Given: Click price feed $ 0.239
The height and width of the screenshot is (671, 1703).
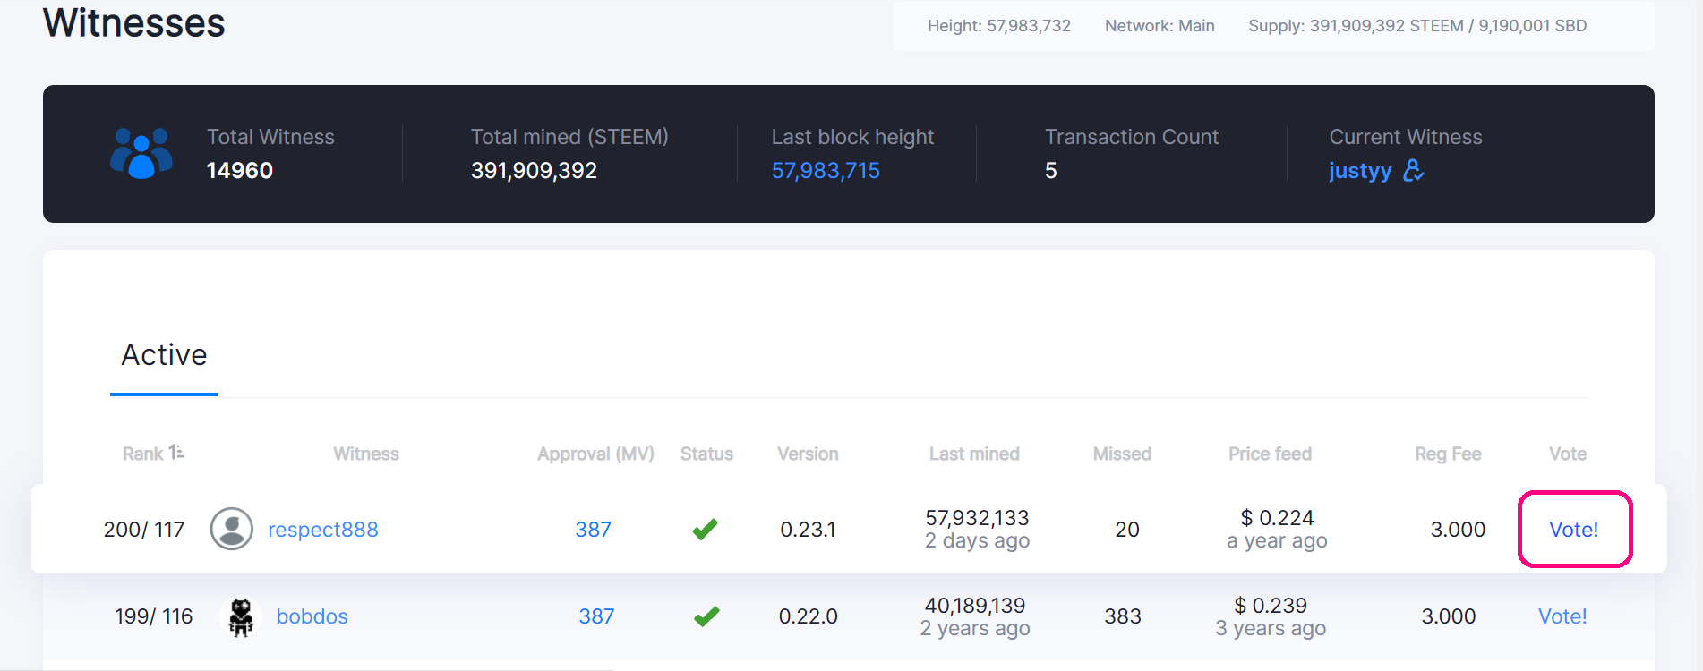Looking at the screenshot, I should 1271,606.
